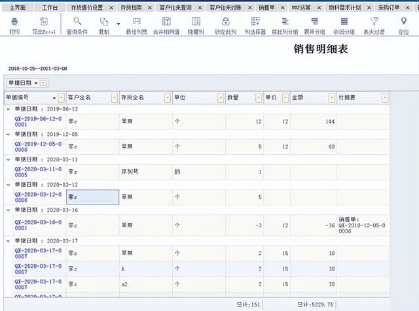Collapse the 单据日期 2020-03-16 group
Image resolution: width=419 pixels, height=311 pixels.
(9, 210)
